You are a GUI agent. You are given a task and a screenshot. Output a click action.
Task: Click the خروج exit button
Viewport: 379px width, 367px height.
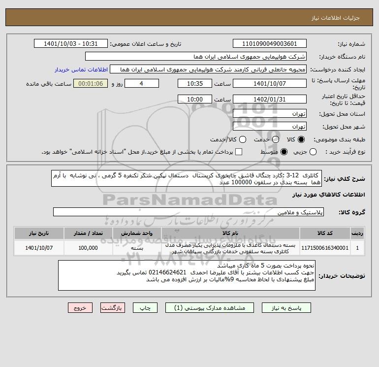point(80,308)
